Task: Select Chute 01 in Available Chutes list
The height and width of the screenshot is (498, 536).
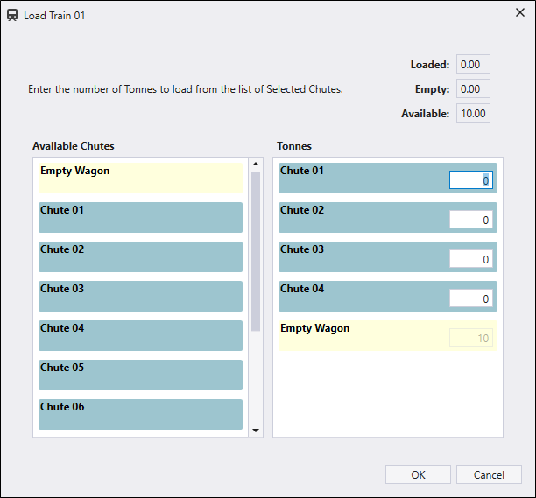Action: [x=140, y=217]
